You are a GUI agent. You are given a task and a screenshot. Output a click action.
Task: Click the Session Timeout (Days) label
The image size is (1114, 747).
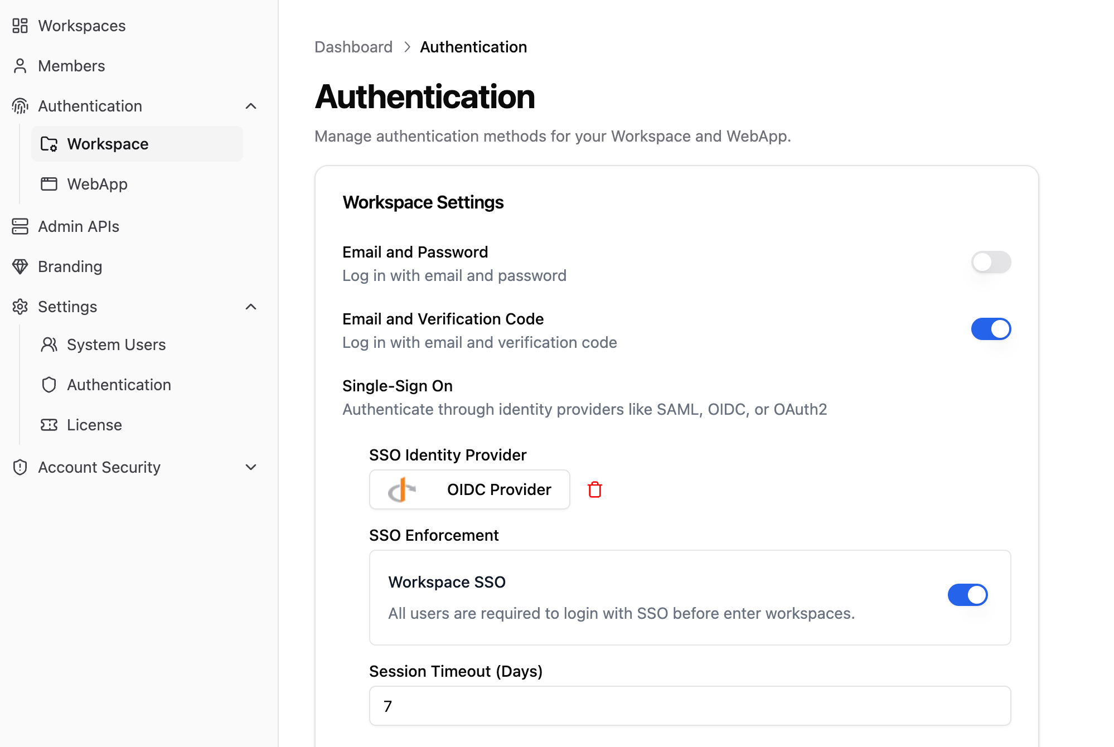(x=456, y=671)
